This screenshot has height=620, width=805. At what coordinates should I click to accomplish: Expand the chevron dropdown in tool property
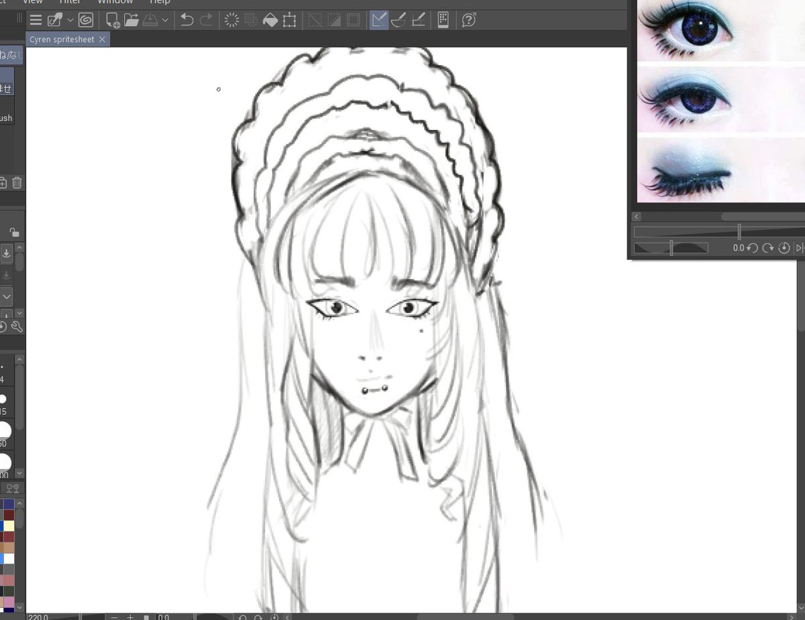coord(6,296)
